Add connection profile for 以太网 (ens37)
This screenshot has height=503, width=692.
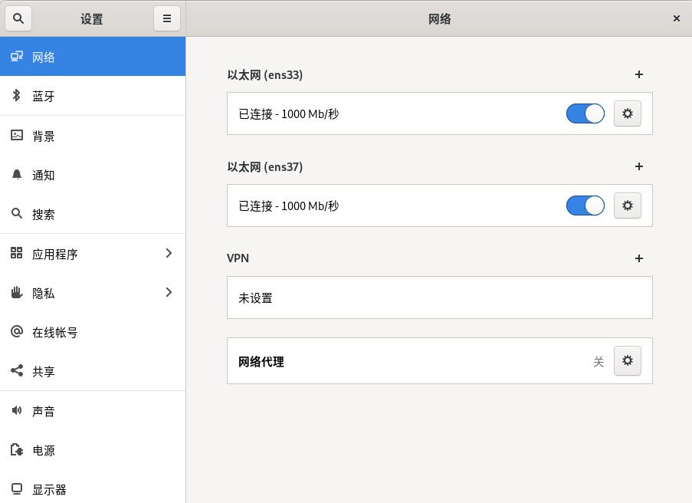639,166
